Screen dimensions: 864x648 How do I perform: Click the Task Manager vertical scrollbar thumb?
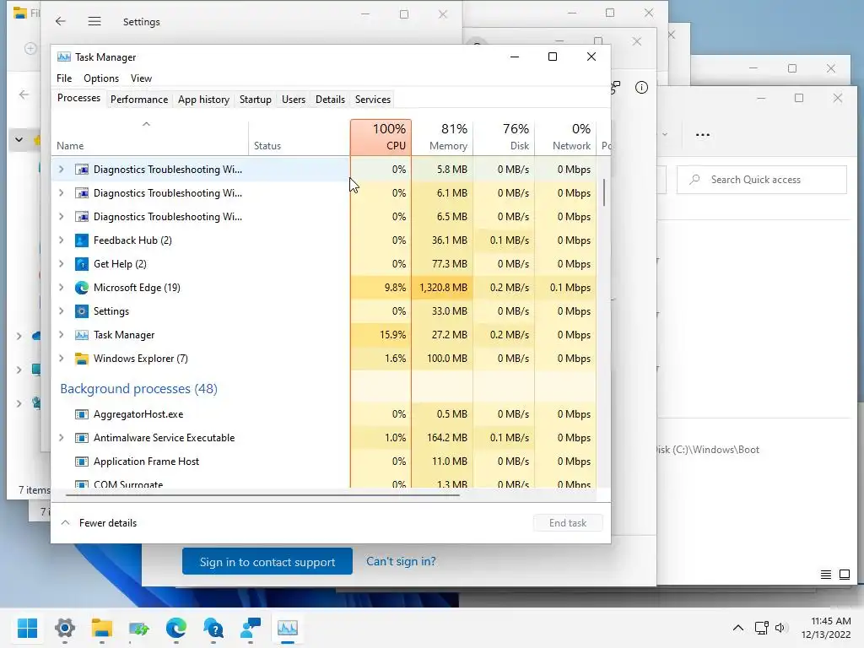[x=604, y=192]
